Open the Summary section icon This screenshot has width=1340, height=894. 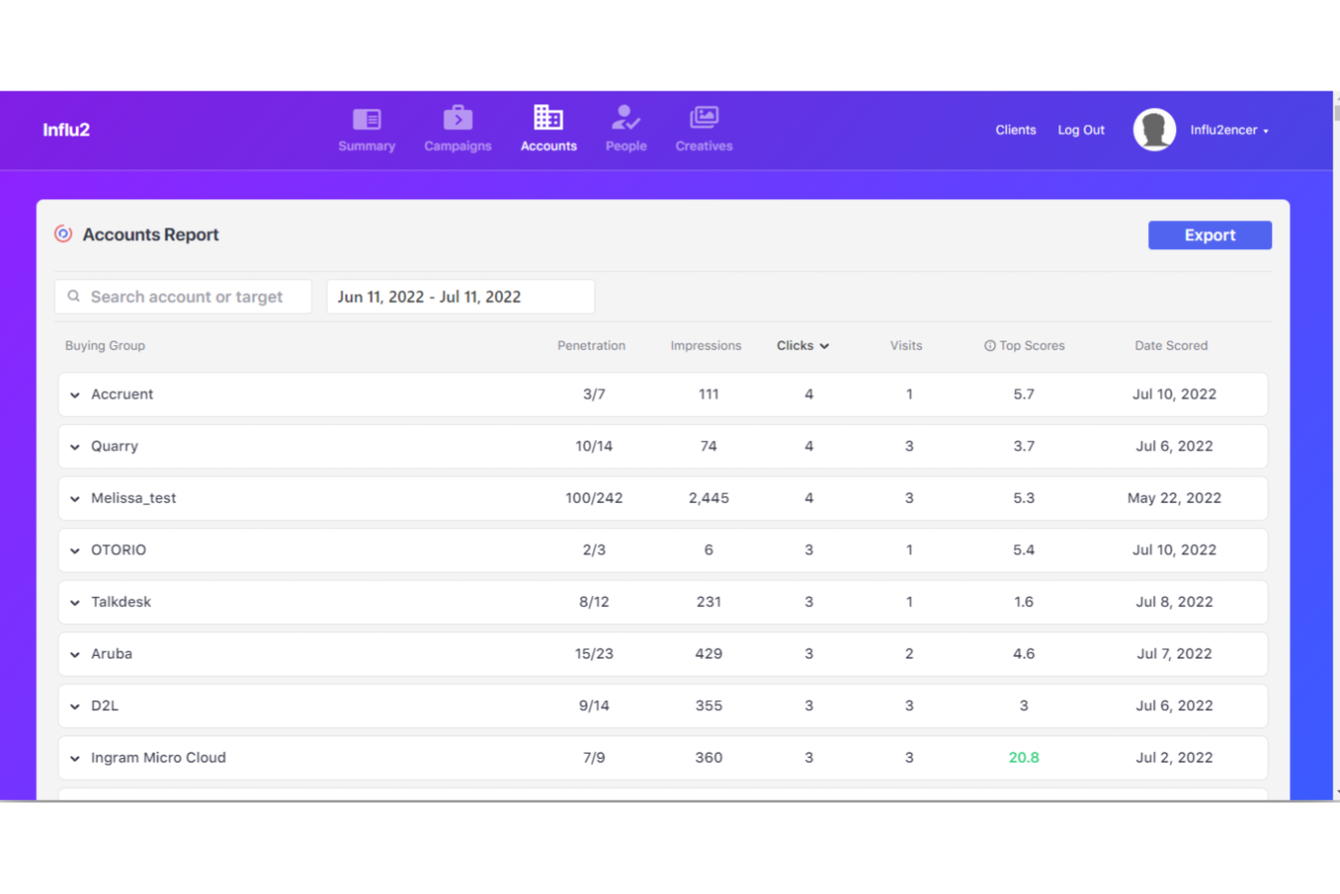[367, 119]
